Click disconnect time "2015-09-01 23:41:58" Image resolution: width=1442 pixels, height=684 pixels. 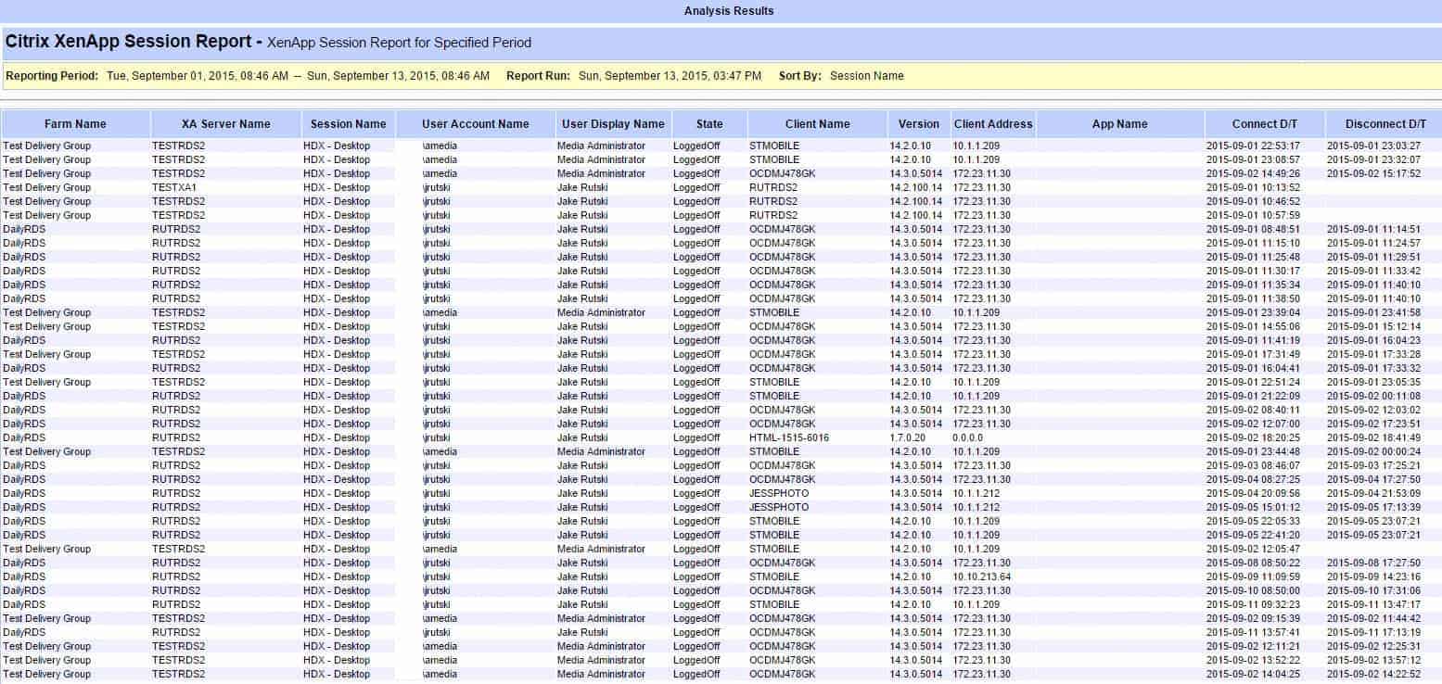[1373, 312]
